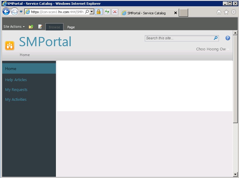Click the search magnifier button in site search
Screen dimensions: 239x178
coord(216,38)
